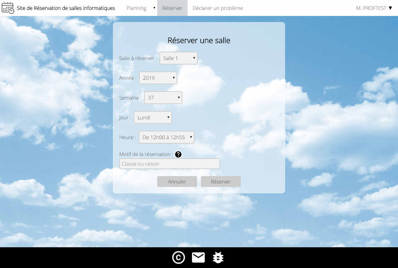The width and height of the screenshot is (398, 268).
Task: Open the Salle à réserver dropdown
Action: (178, 58)
